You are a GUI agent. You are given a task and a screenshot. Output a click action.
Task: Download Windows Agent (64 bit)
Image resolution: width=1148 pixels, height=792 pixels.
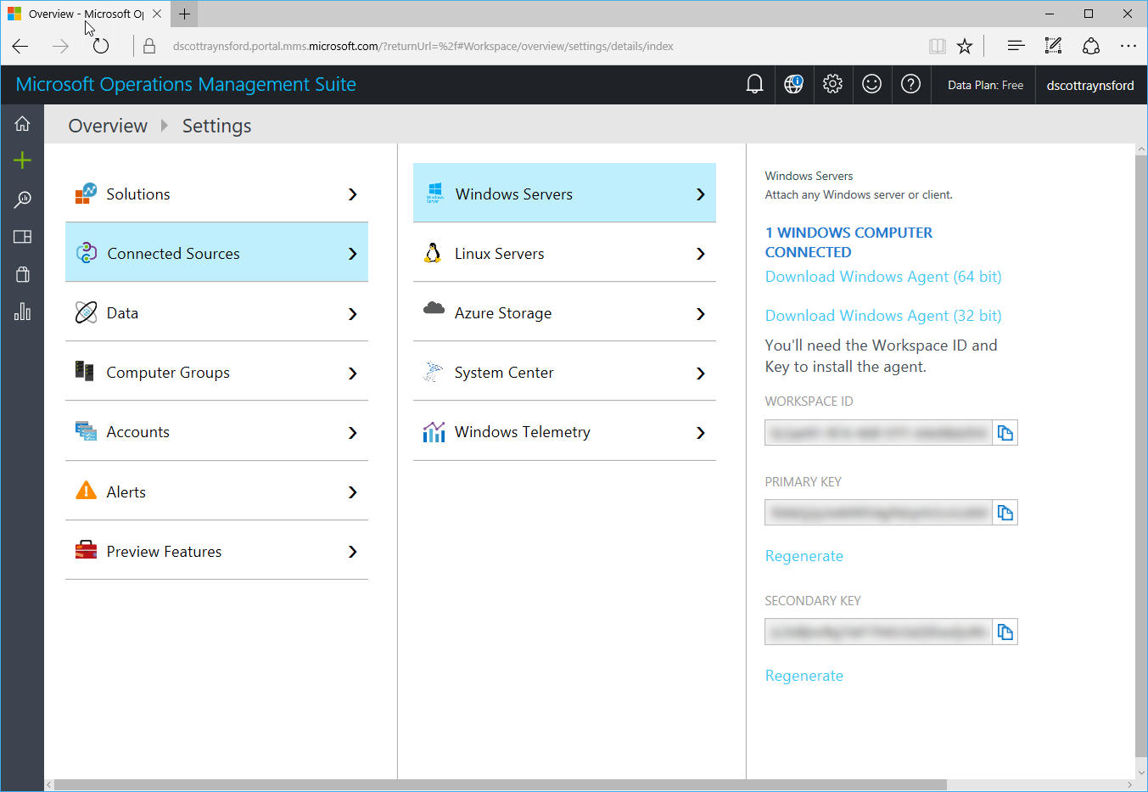pyautogui.click(x=883, y=277)
